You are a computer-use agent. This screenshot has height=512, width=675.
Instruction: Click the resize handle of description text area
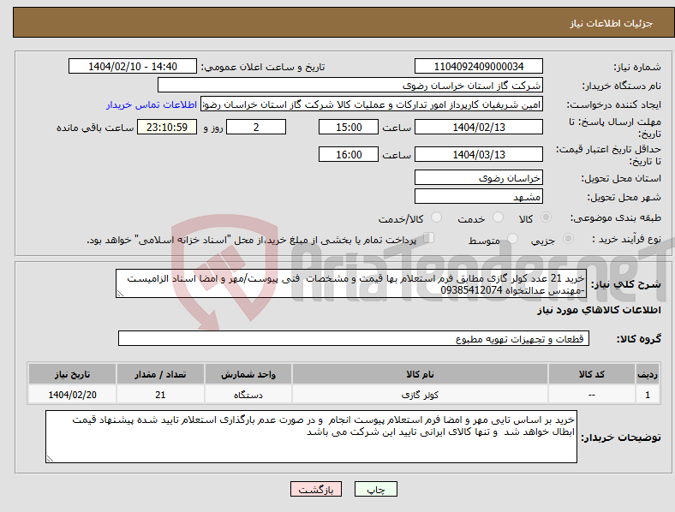click(120, 294)
